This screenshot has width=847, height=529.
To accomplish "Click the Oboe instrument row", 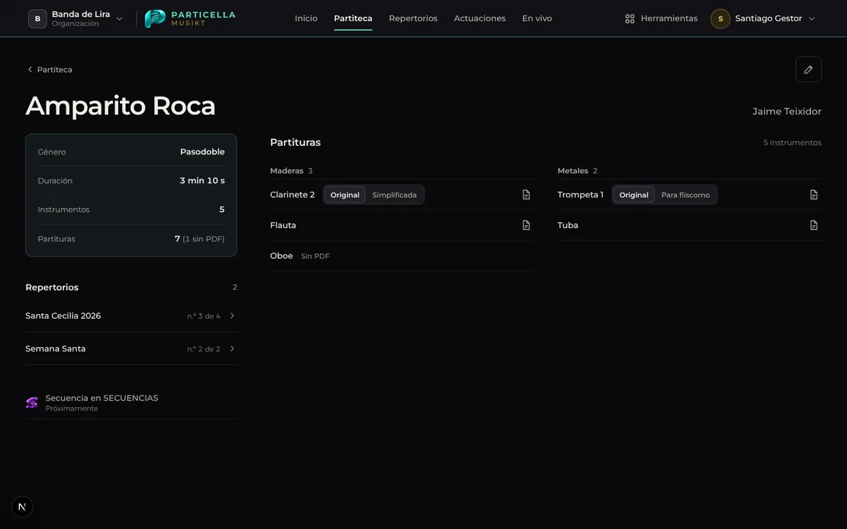I will point(402,256).
